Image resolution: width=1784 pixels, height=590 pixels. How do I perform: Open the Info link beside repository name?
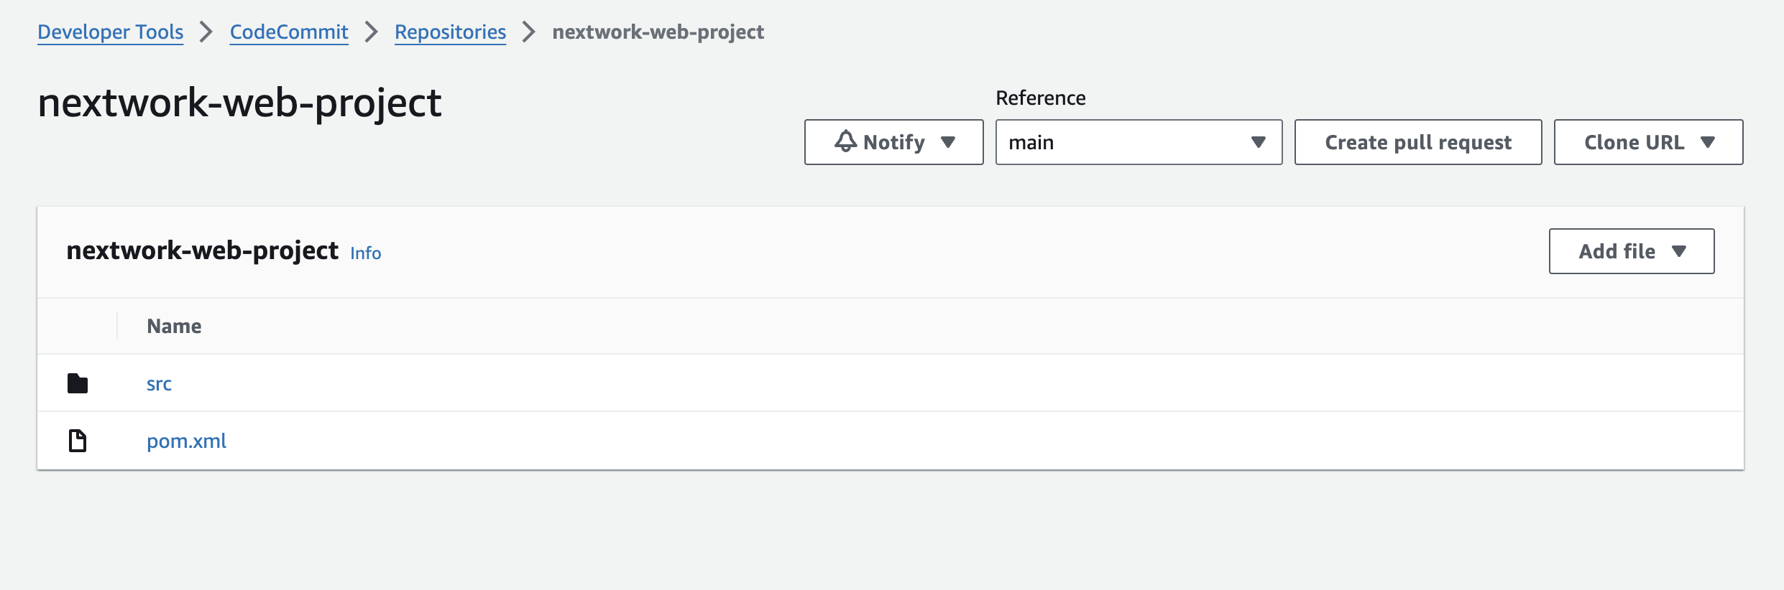tap(366, 253)
